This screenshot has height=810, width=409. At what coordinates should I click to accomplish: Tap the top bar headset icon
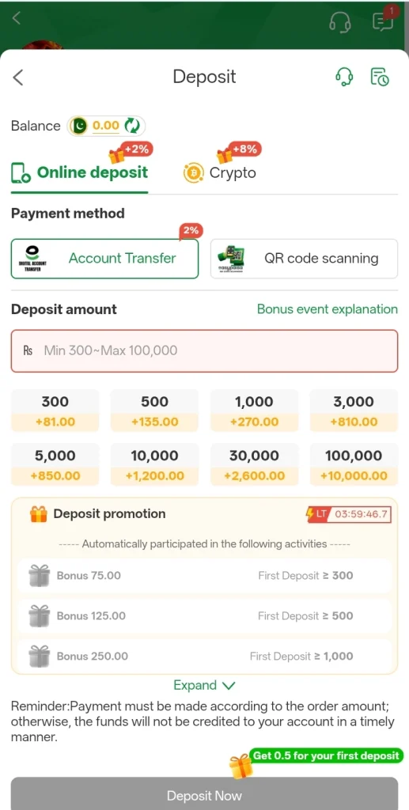click(340, 21)
